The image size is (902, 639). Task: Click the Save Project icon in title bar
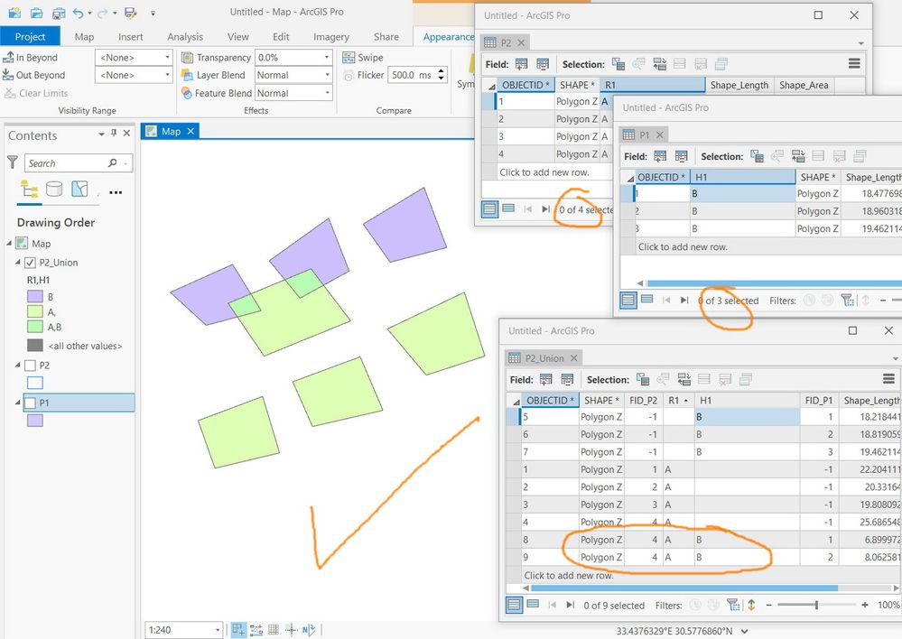point(58,12)
